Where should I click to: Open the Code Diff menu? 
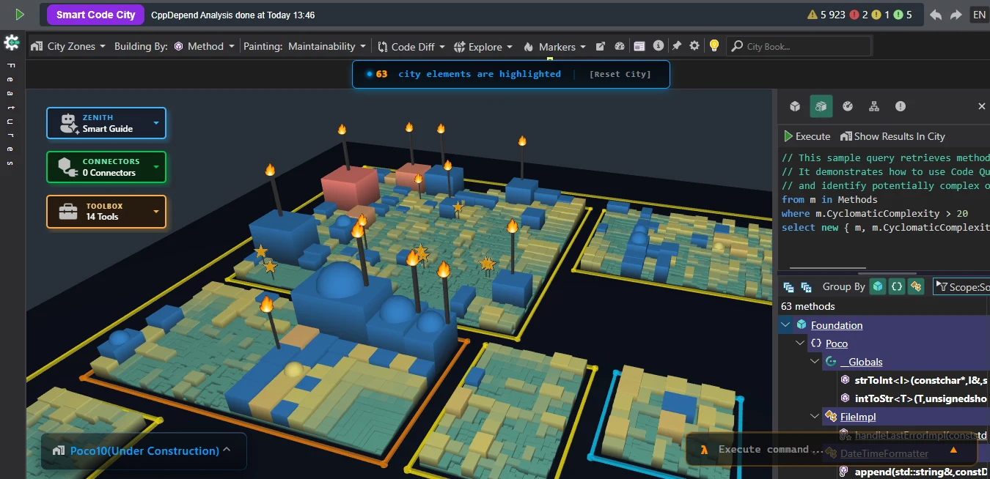(411, 46)
